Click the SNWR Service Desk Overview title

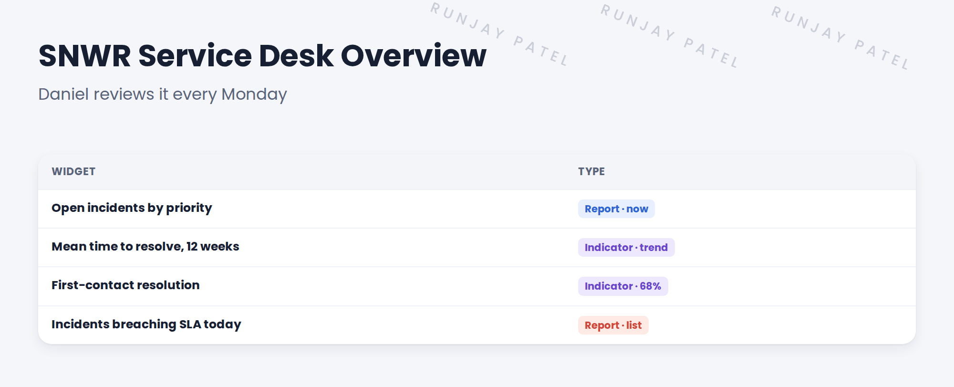click(262, 56)
